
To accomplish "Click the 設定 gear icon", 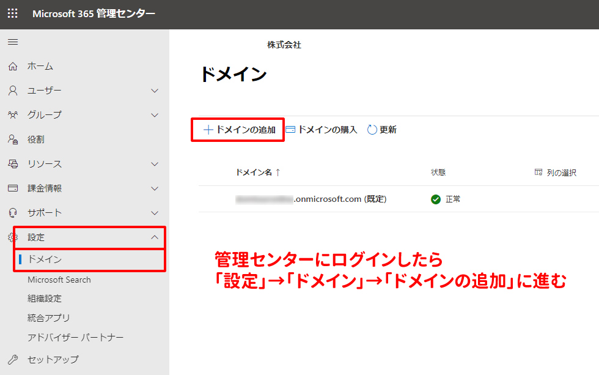I will [13, 237].
